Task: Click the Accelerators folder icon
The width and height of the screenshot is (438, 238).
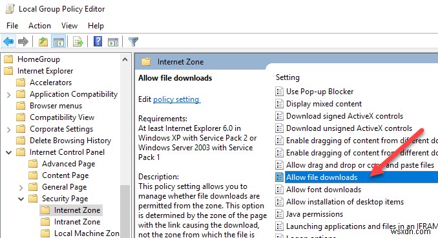Action: click(21, 83)
